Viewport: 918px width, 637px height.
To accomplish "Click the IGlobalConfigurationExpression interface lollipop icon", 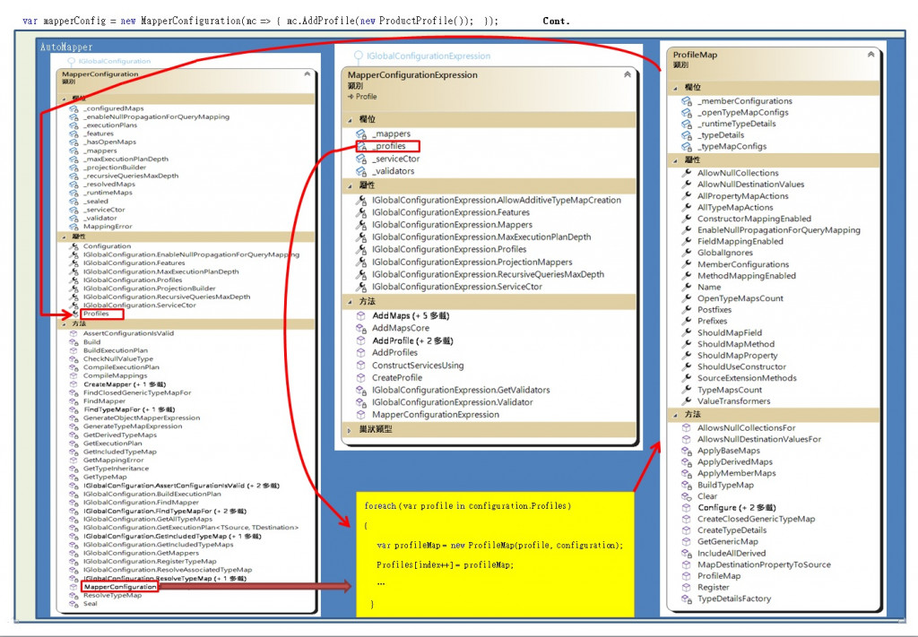I will click(x=358, y=56).
